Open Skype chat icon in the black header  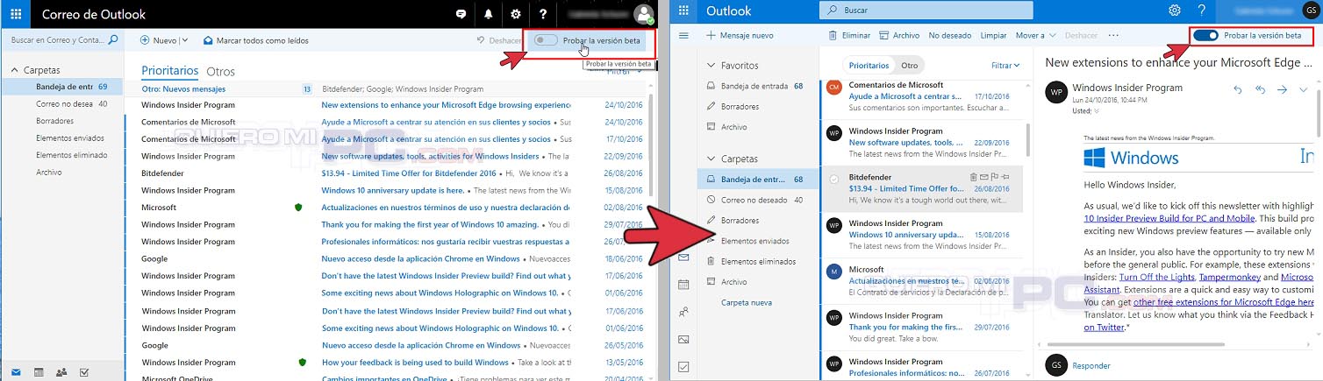click(x=461, y=14)
